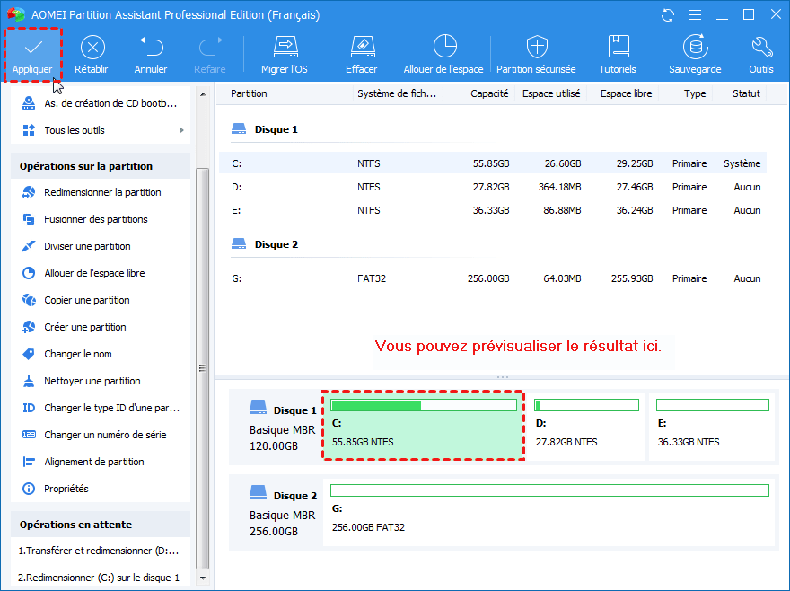Select the E: 36.33GB NTFS block in disk map
790x591 pixels.
[x=711, y=428]
